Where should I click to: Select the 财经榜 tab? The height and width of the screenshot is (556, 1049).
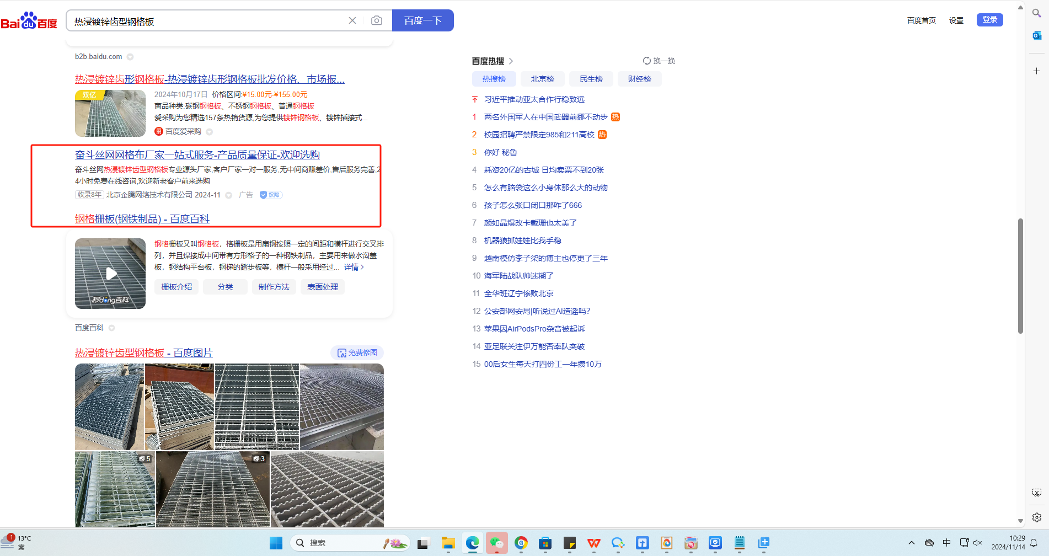(639, 79)
